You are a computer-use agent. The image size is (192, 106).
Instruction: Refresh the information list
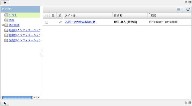(x=188, y=9)
